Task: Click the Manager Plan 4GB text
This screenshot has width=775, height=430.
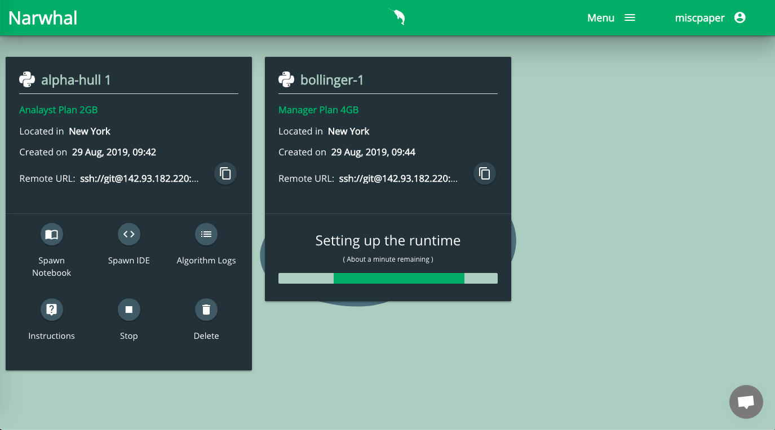Action: click(x=318, y=110)
